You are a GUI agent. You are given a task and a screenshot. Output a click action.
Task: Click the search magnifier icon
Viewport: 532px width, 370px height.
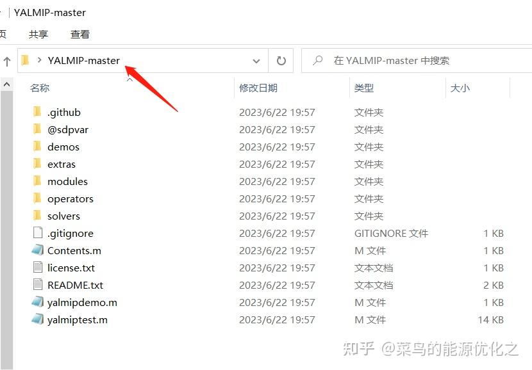(x=319, y=60)
